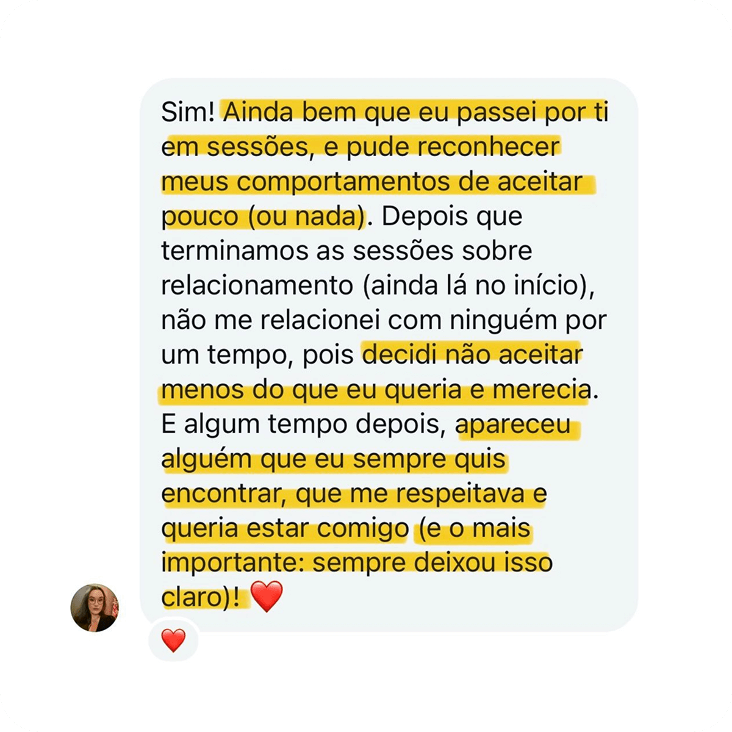Select highlighted phrase "queria estar comigo"

click(285, 529)
